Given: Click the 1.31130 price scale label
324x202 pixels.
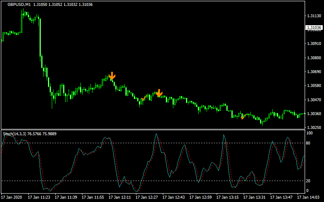Looking at the screenshot, I should [x=314, y=16].
